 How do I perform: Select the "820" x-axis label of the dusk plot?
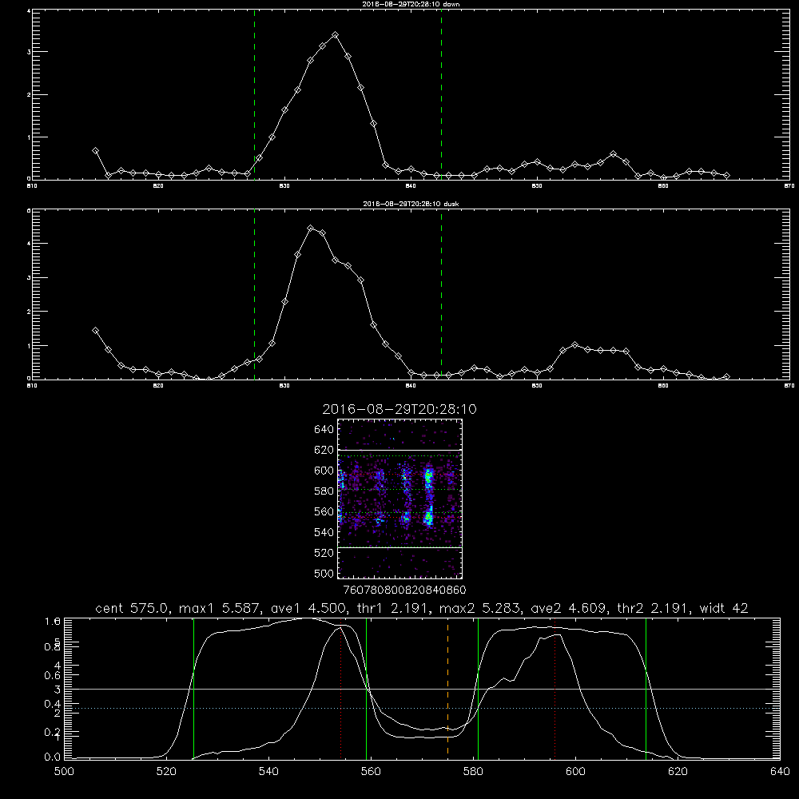(158, 386)
